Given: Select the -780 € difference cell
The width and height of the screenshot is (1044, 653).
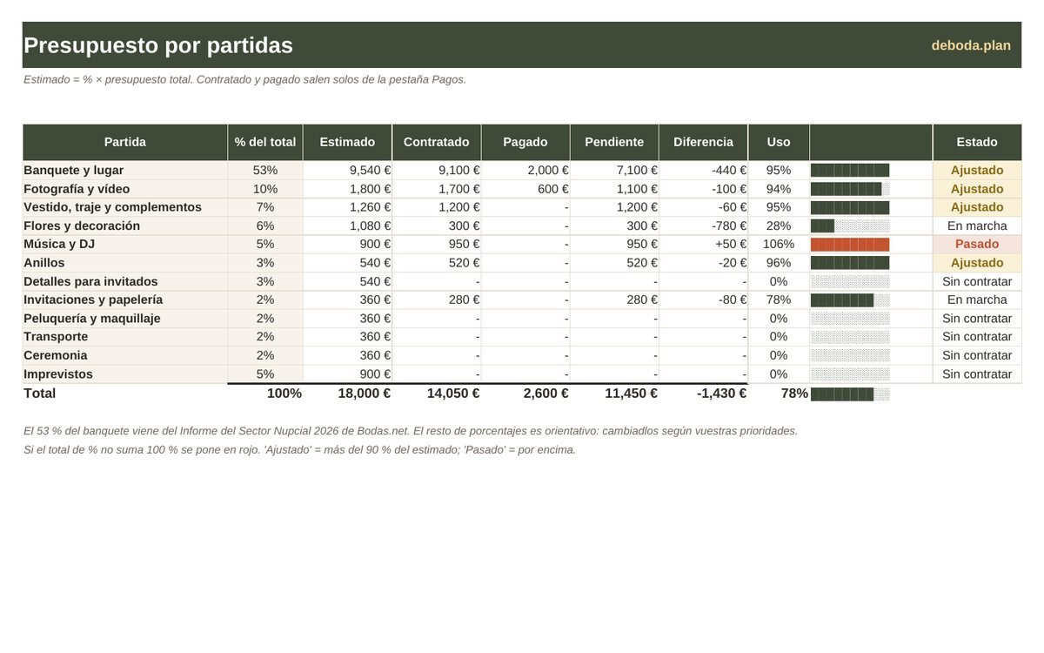Looking at the screenshot, I should [x=703, y=226].
